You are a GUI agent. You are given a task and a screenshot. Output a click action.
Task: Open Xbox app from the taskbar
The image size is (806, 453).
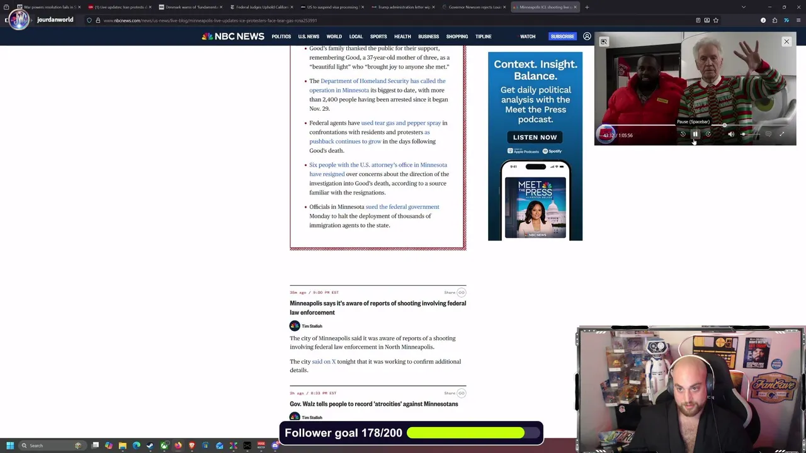pos(164,445)
